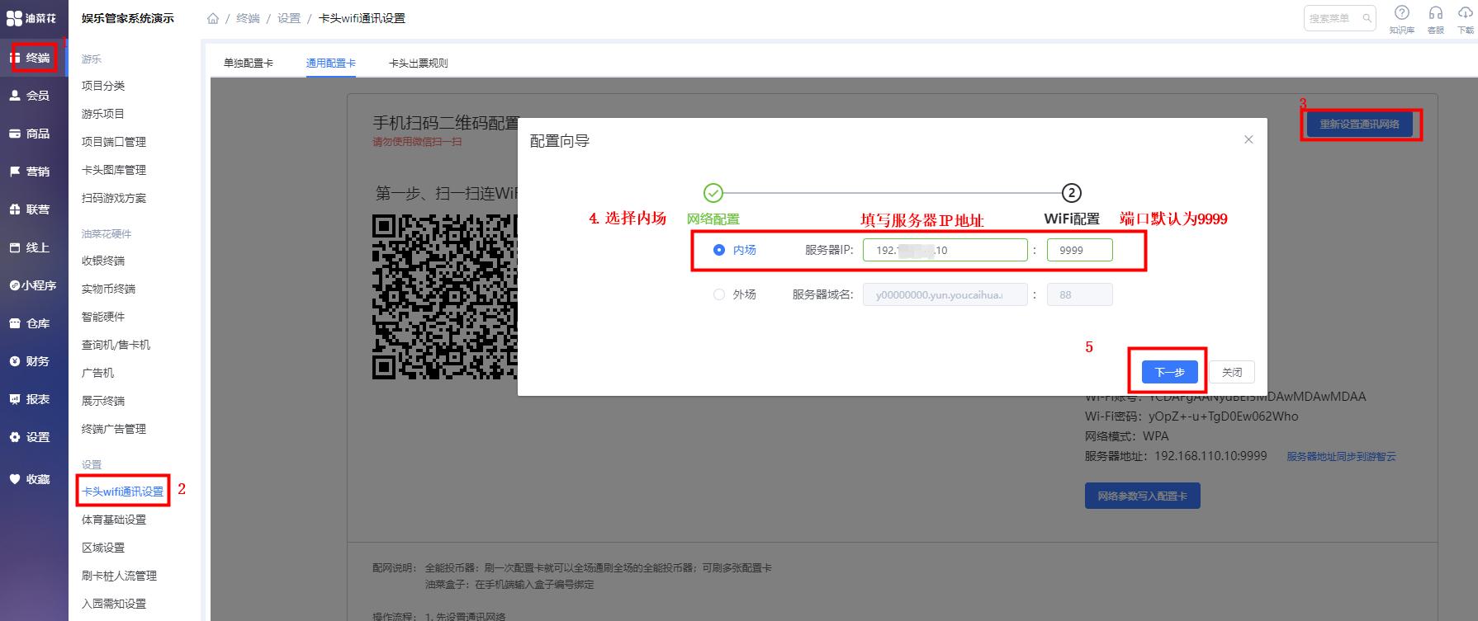Focus the 服务器IP input field
1478x621 pixels.
pyautogui.click(x=945, y=250)
